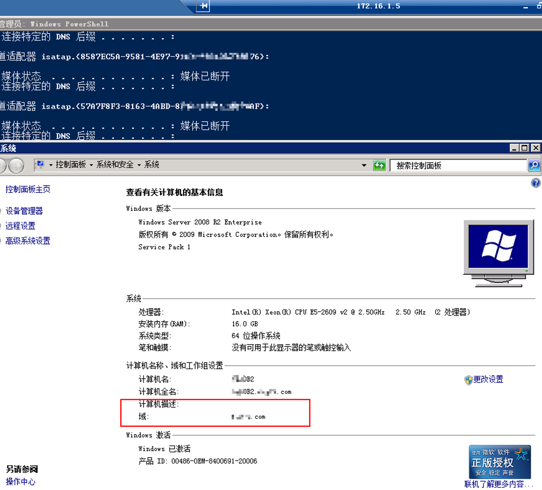Viewport: 542px width, 490px height.
Task: Expand dropdown arrow after 系统和安全 breadcrumb
Action: pyautogui.click(x=139, y=165)
